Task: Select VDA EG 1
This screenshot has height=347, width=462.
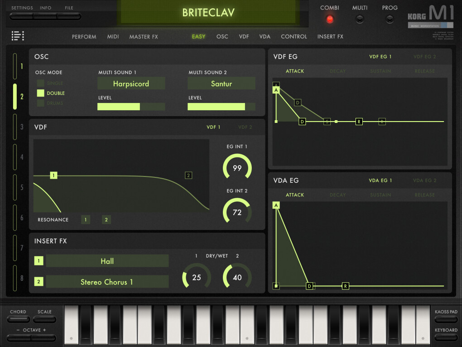Action: click(x=380, y=180)
